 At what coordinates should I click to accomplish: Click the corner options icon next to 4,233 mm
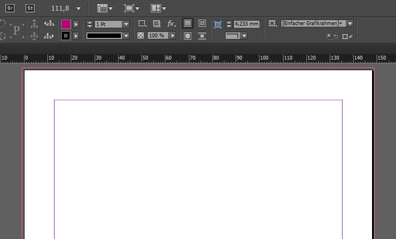point(218,24)
